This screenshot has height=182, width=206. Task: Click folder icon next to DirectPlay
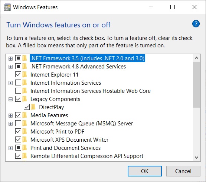point(33,107)
